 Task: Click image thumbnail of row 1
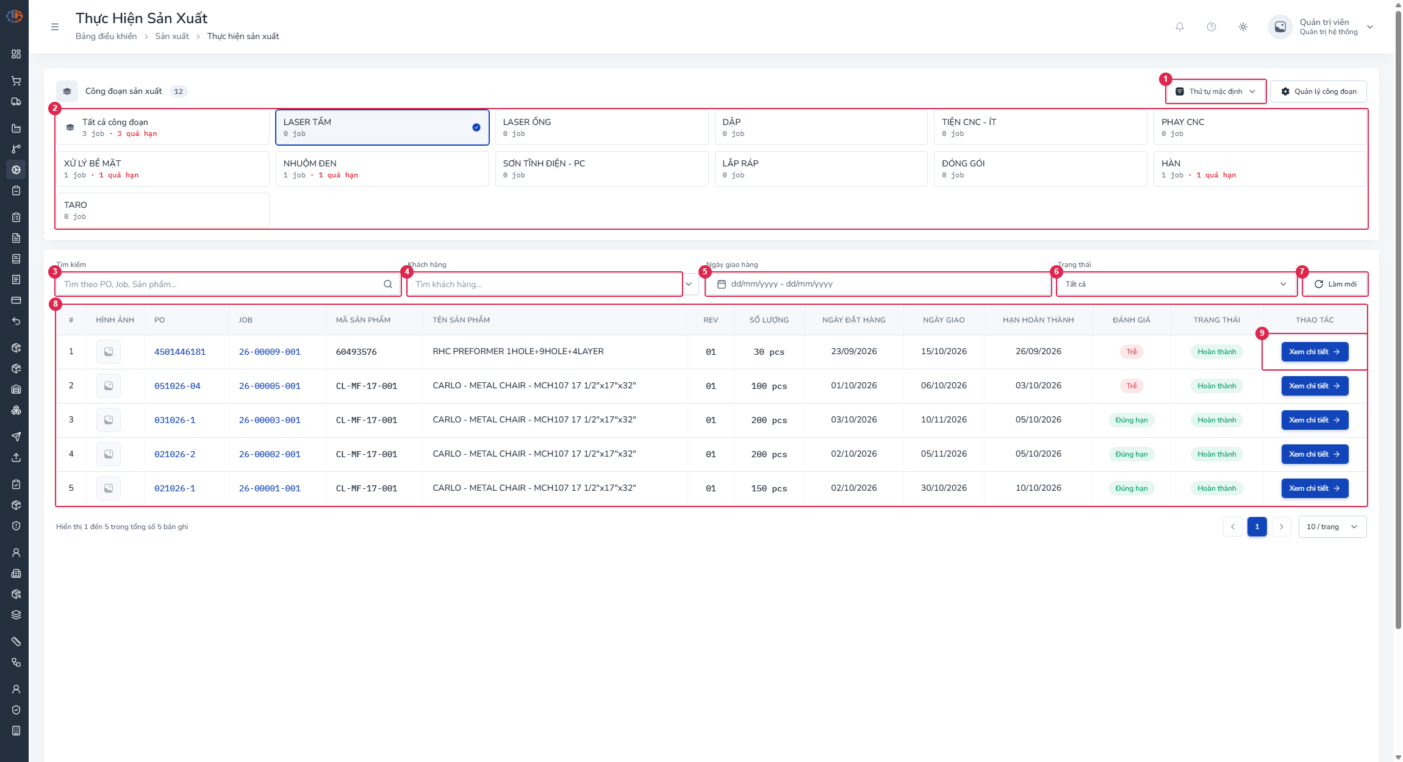pos(109,352)
